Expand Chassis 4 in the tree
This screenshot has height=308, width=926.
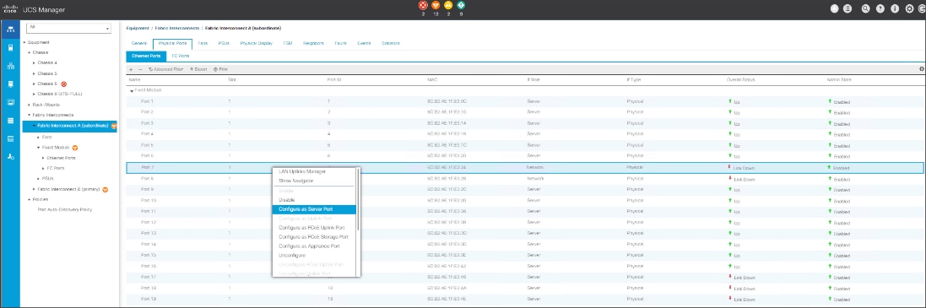tap(34, 62)
